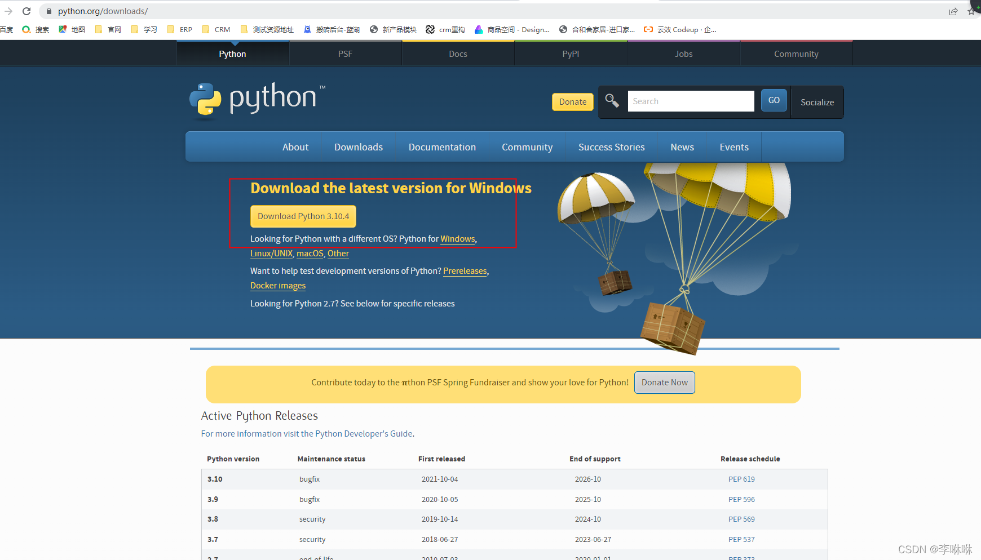Image resolution: width=981 pixels, height=560 pixels.
Task: Open the PEP 619 release schedule
Action: pos(741,479)
